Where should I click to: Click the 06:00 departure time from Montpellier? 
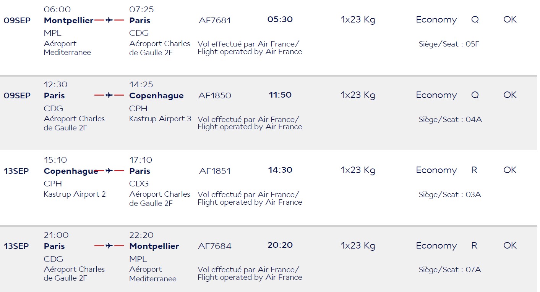pos(57,10)
